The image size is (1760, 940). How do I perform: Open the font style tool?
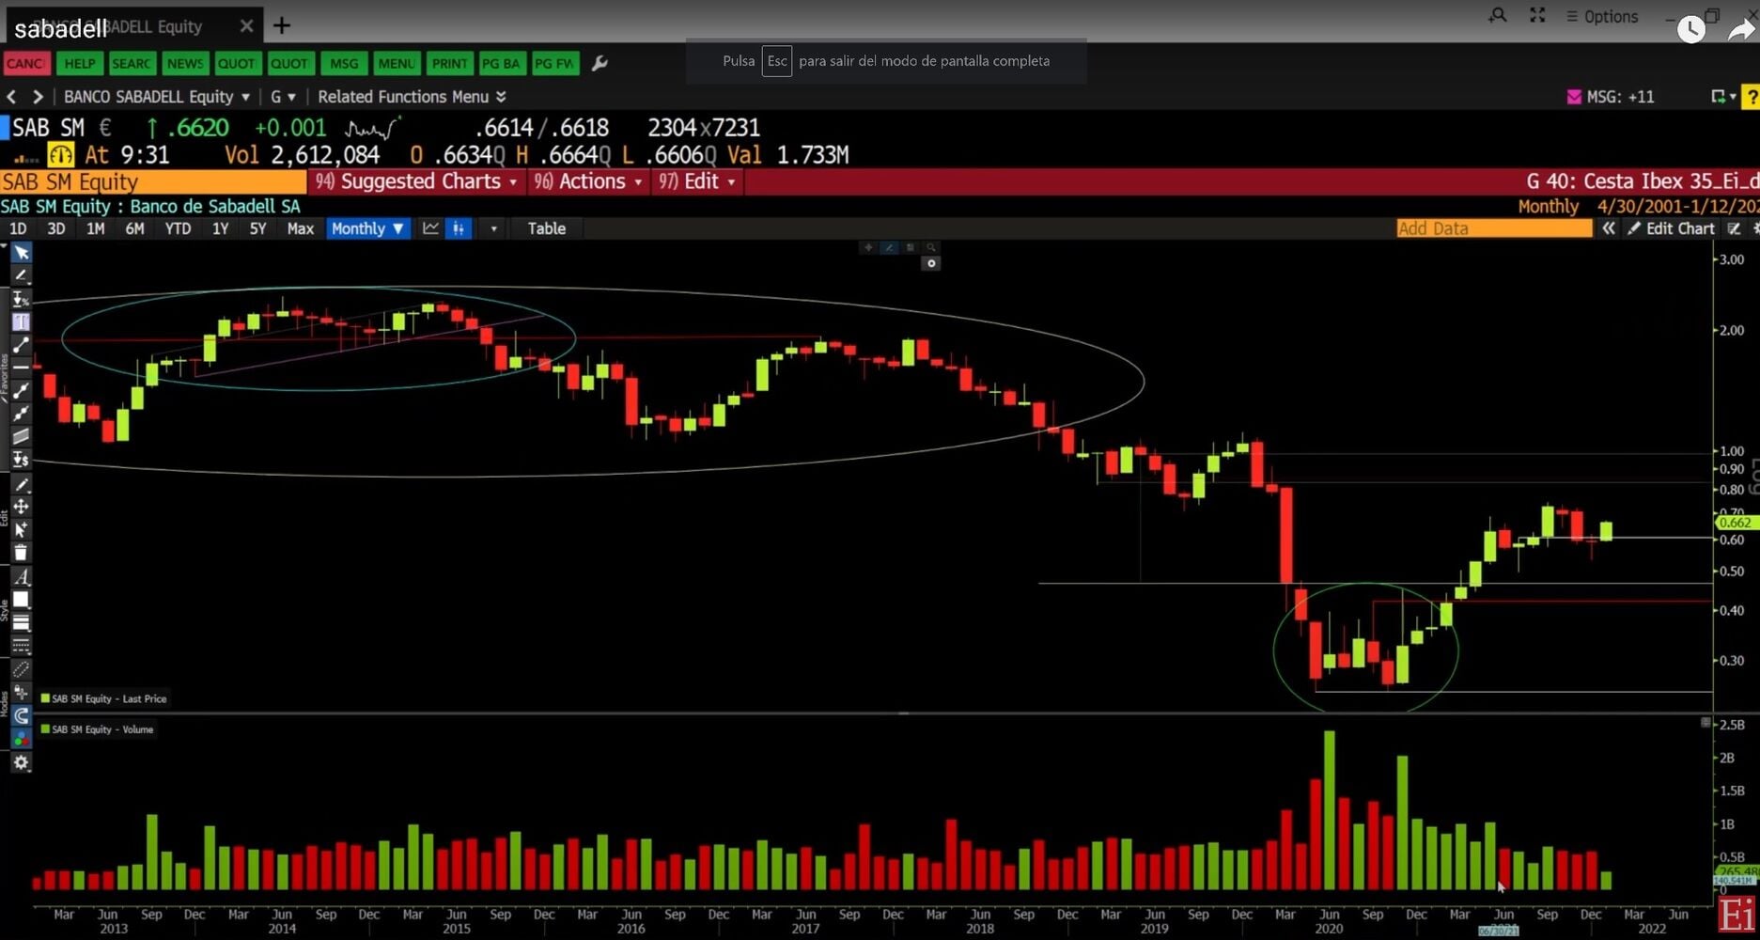21,576
